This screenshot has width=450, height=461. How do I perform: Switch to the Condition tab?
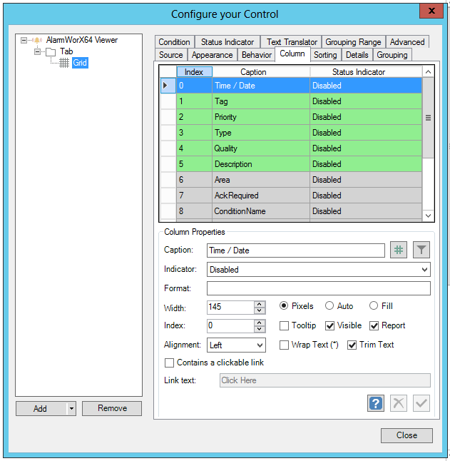(175, 42)
